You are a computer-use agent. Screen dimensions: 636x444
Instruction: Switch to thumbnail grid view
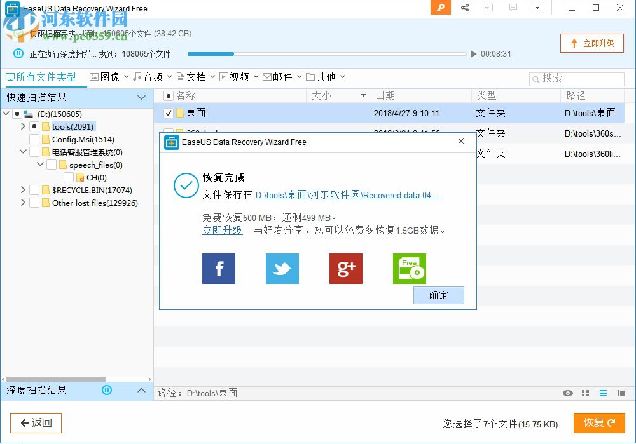pos(585,393)
